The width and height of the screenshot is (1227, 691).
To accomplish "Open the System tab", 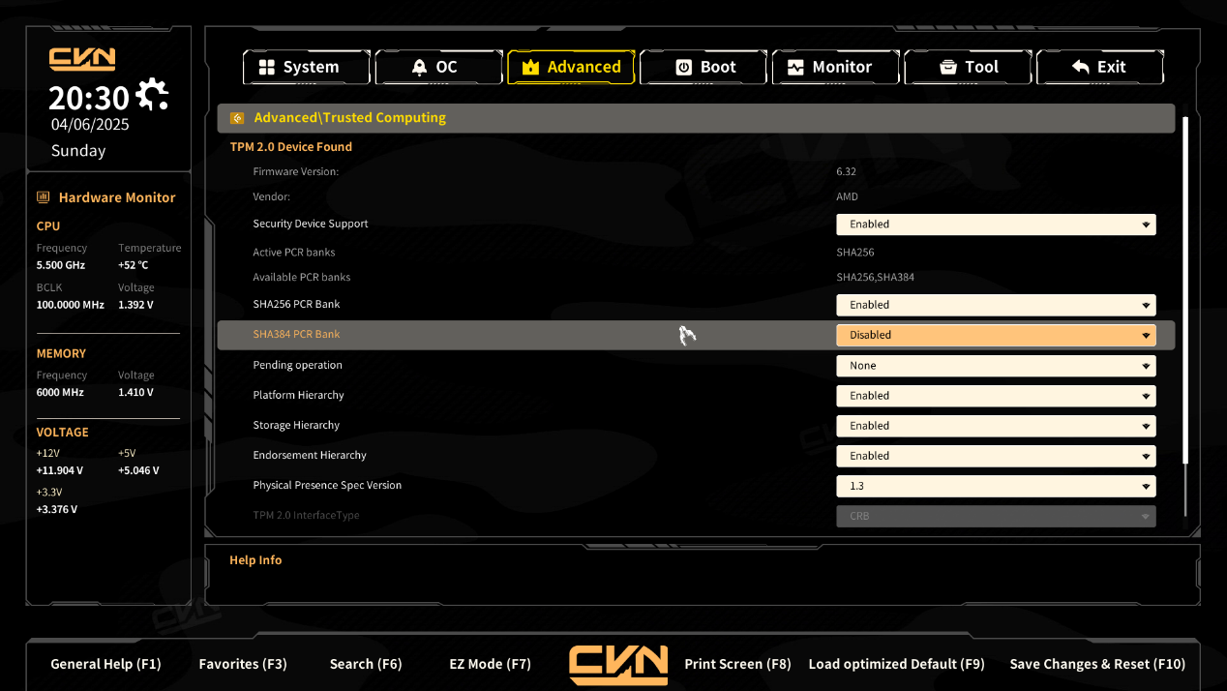I will click(x=306, y=67).
